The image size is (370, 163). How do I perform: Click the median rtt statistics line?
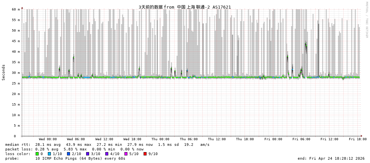click(107, 145)
